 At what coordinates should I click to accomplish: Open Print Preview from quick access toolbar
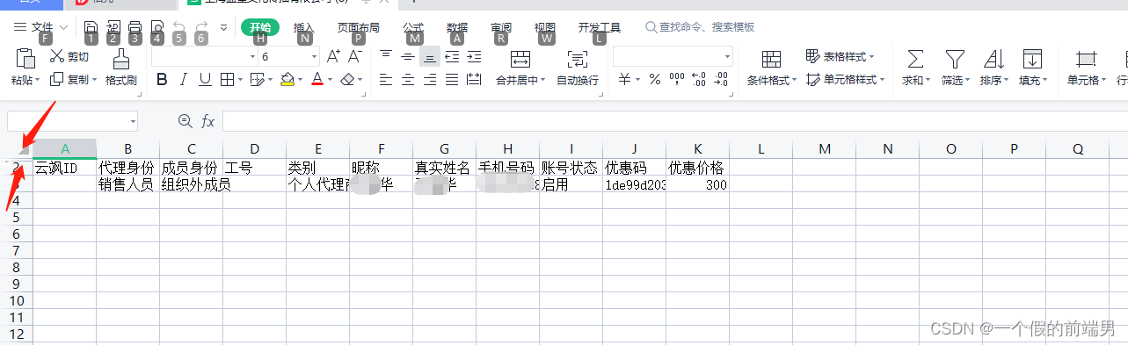click(x=157, y=27)
